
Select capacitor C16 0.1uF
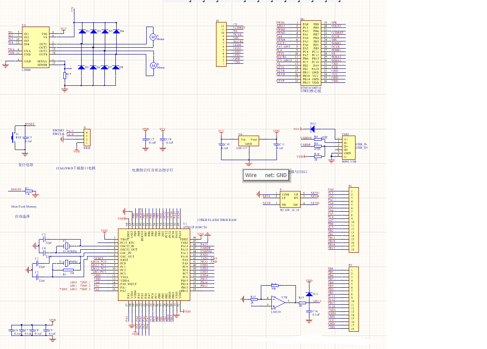click(309, 311)
